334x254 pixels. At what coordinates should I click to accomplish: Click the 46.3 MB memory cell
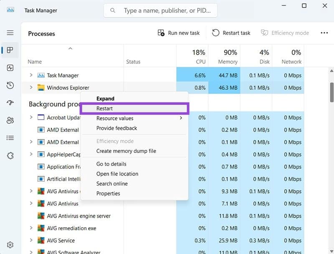click(224, 88)
